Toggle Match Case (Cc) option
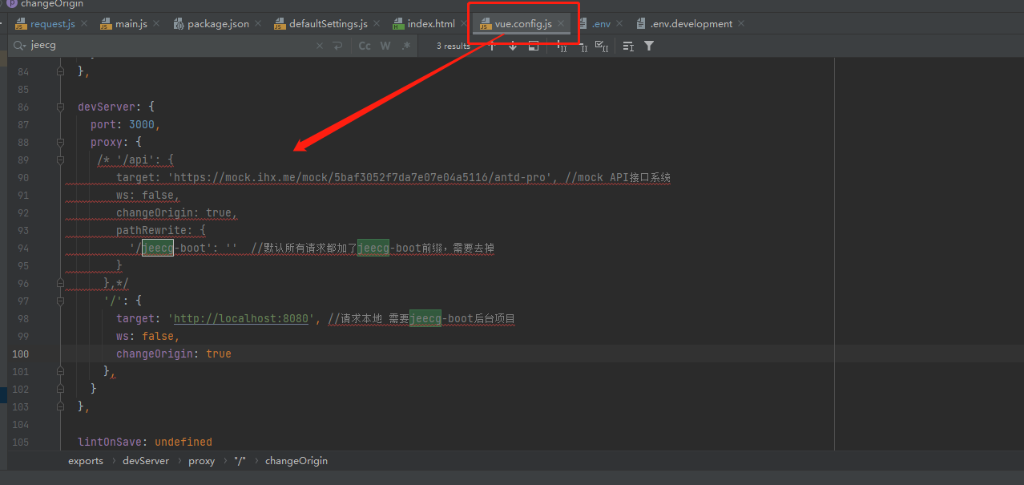The image size is (1024, 485). 365,46
